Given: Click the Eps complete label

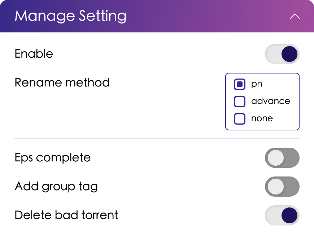Looking at the screenshot, I should (53, 158).
